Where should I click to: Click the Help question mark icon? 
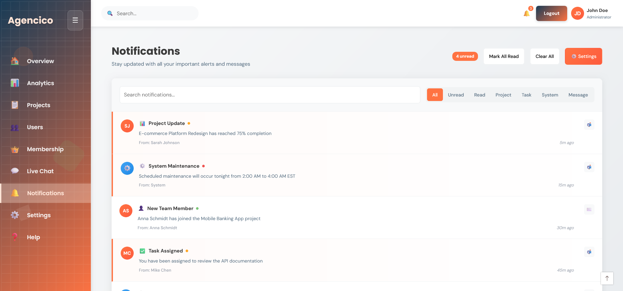(15, 237)
